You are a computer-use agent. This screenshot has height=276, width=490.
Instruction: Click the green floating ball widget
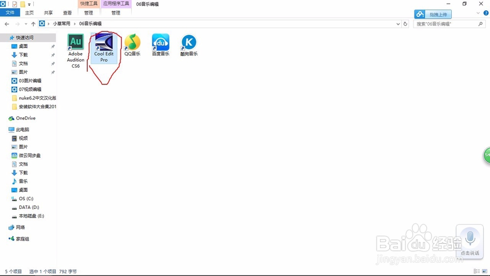coord(487,155)
